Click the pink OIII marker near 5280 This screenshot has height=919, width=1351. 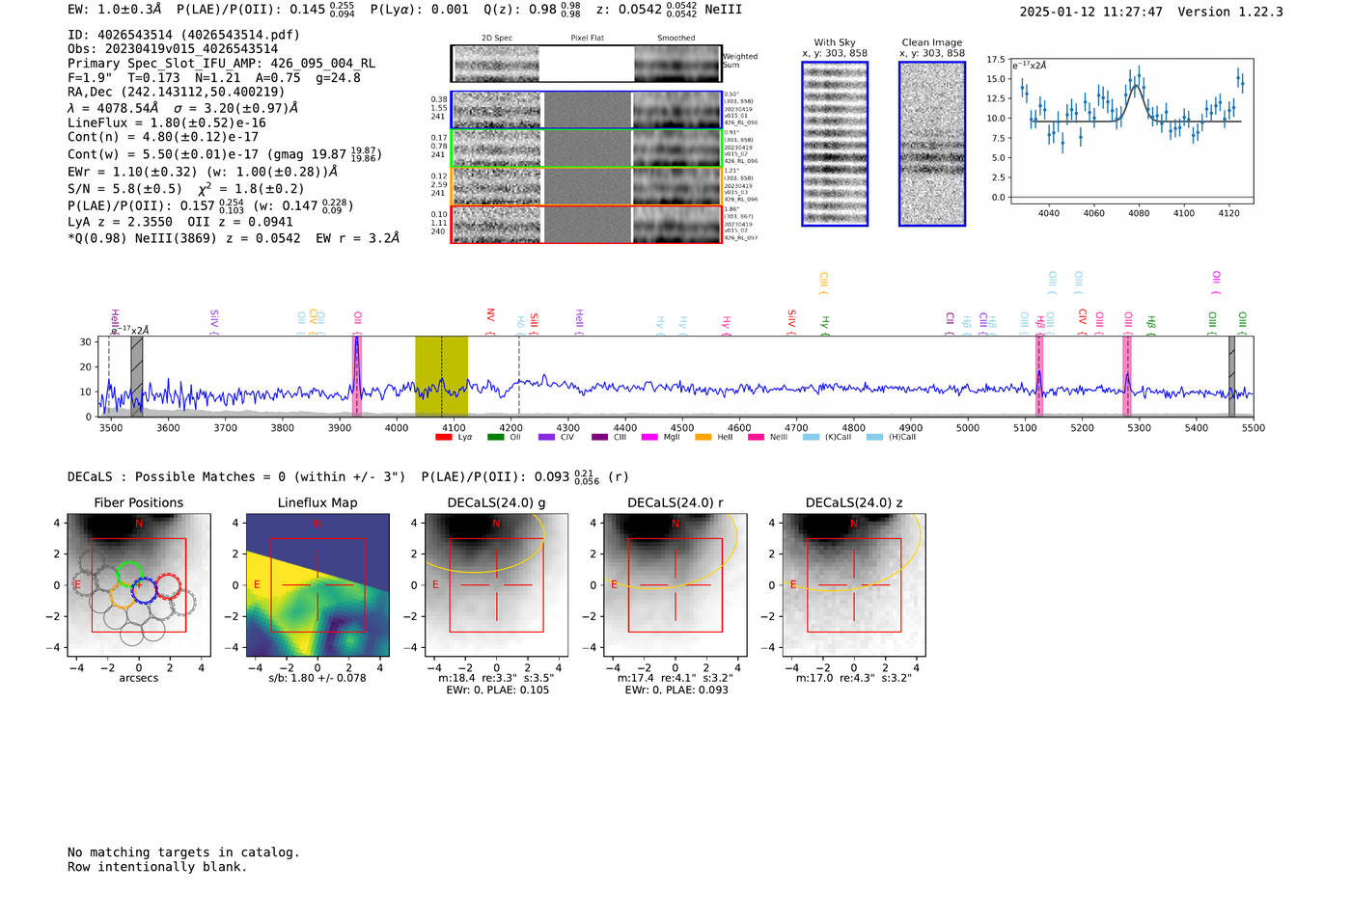point(1127,376)
